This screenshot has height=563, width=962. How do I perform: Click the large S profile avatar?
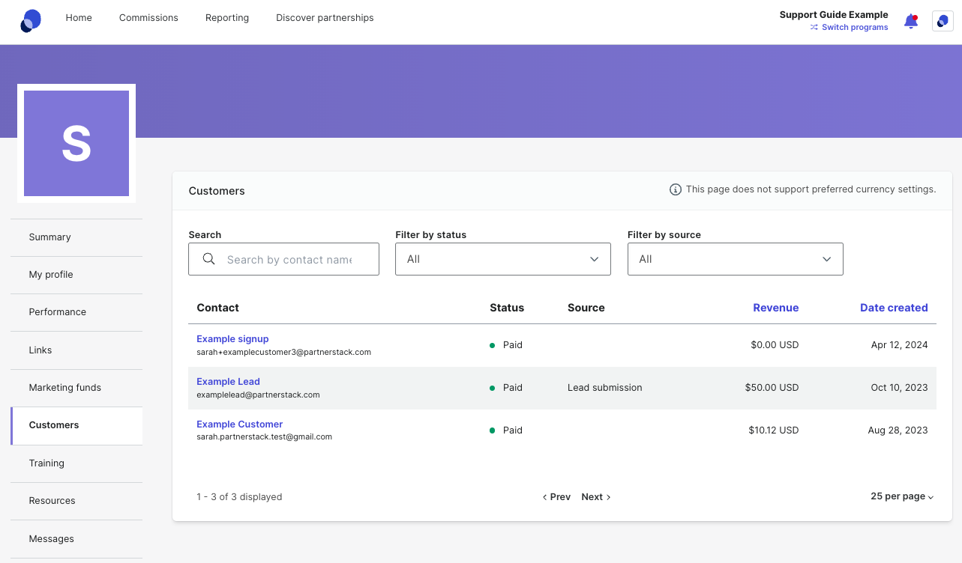(x=76, y=143)
